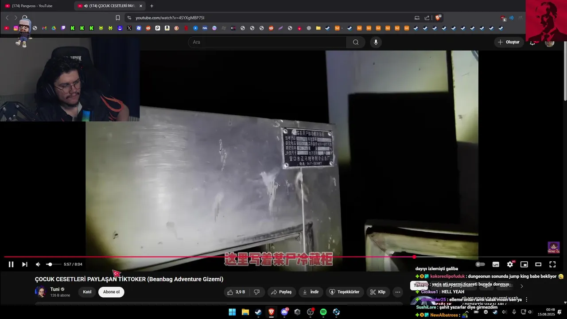Viewport: 567px width, 319px height.
Task: Open the Amazon bookmark
Action: pos(167,28)
